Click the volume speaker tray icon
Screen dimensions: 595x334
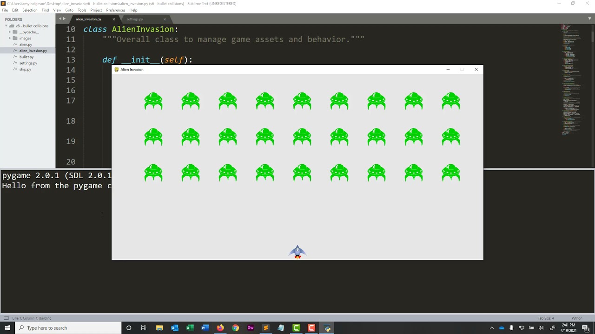pyautogui.click(x=541, y=328)
